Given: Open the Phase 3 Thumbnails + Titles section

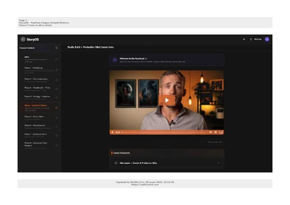Looking at the screenshot, I should click(x=39, y=89).
